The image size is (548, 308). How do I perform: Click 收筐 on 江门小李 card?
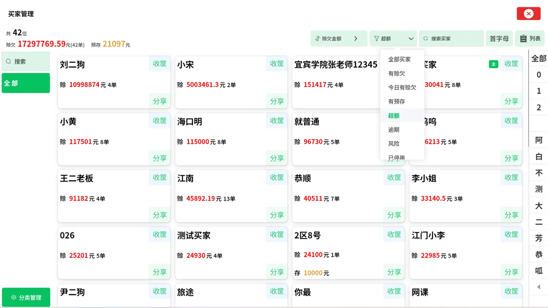point(511,234)
